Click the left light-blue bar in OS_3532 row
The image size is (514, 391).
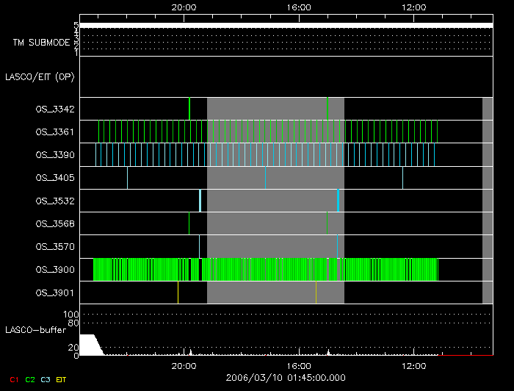click(x=200, y=201)
